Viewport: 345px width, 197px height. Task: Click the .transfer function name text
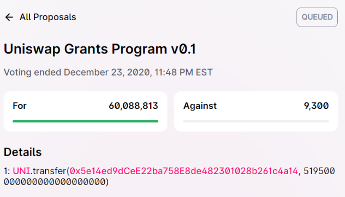(48, 171)
